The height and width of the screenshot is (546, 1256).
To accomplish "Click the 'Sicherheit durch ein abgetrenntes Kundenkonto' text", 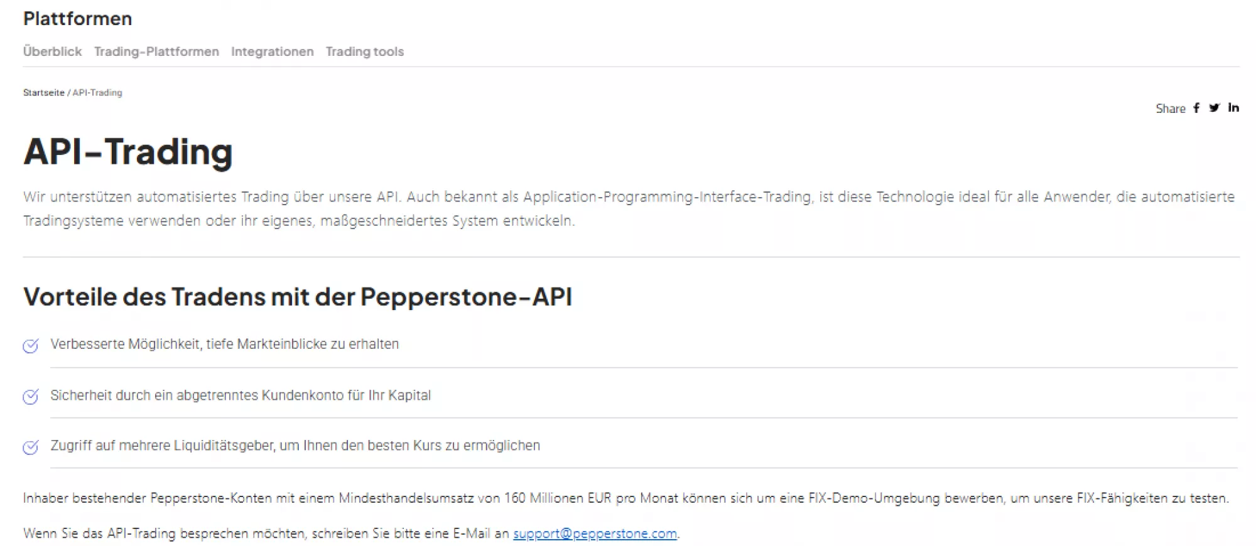I will [x=241, y=395].
